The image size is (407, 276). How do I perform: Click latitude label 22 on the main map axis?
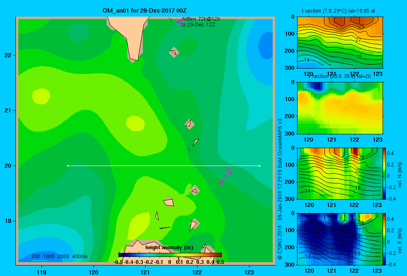pyautogui.click(x=8, y=56)
